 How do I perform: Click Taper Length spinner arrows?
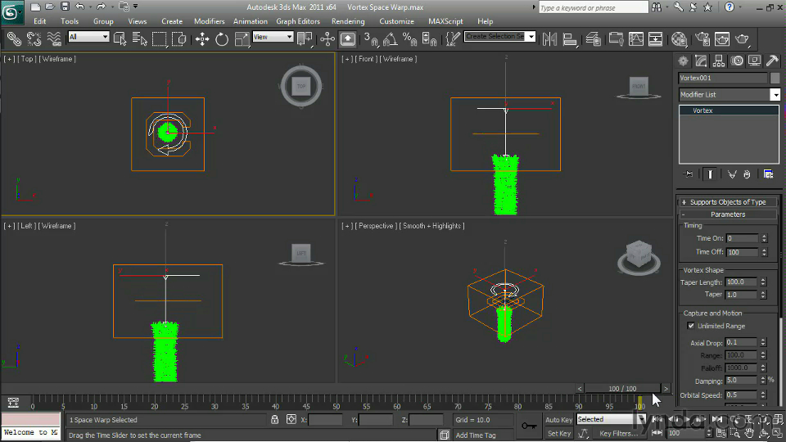pyautogui.click(x=763, y=282)
